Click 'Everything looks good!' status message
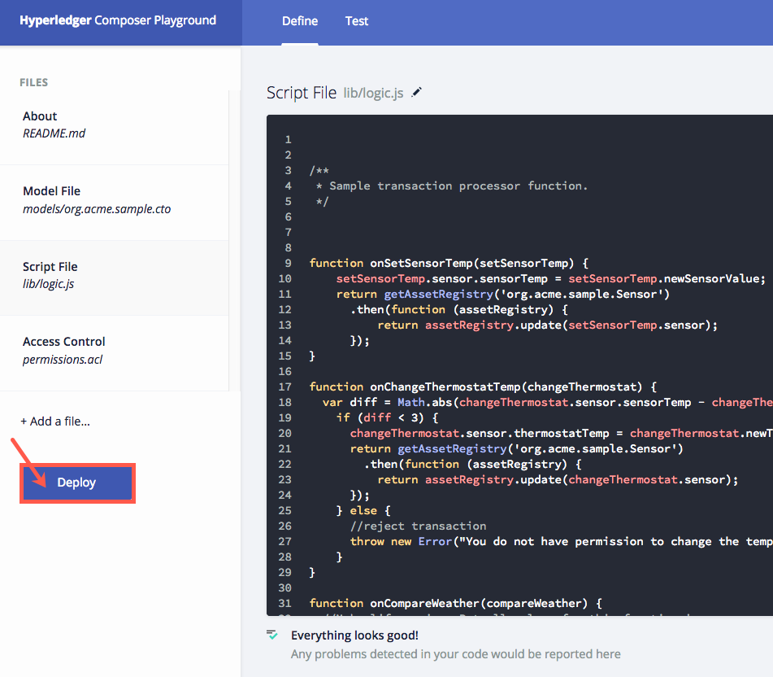 [354, 636]
